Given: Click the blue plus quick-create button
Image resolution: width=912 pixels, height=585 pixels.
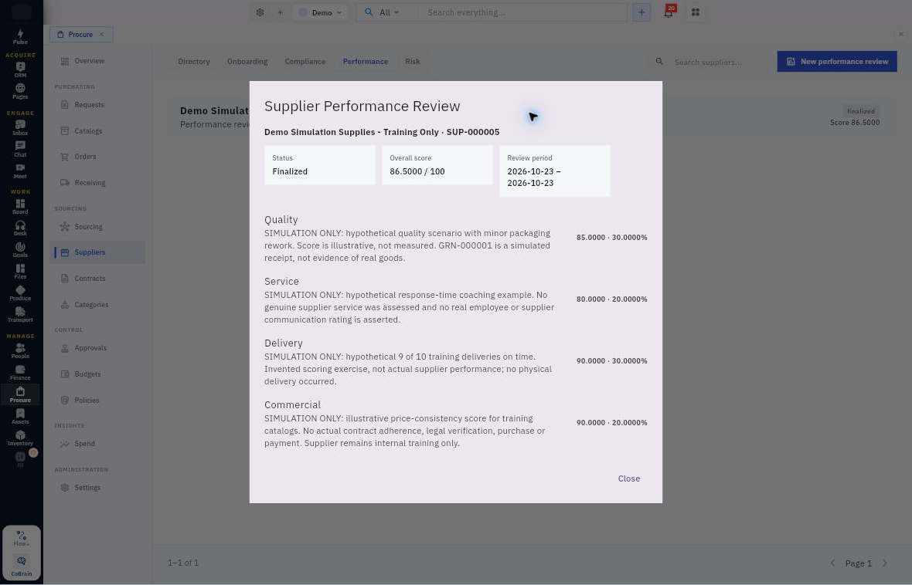Looking at the screenshot, I should (641, 12).
